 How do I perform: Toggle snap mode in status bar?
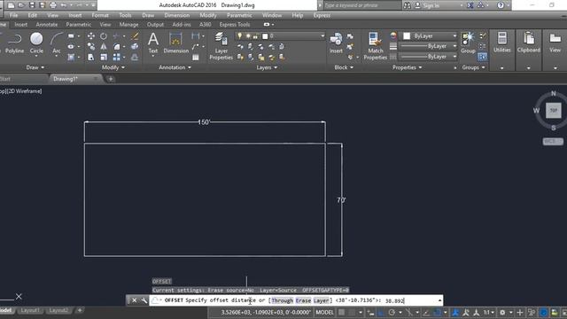(352, 312)
